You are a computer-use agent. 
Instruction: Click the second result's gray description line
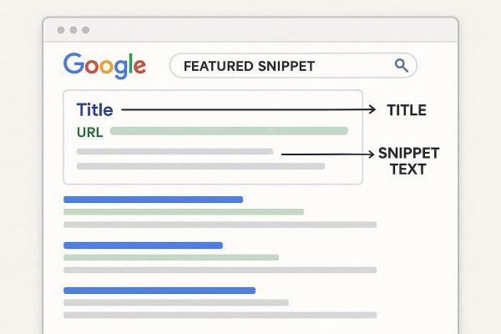220,270
